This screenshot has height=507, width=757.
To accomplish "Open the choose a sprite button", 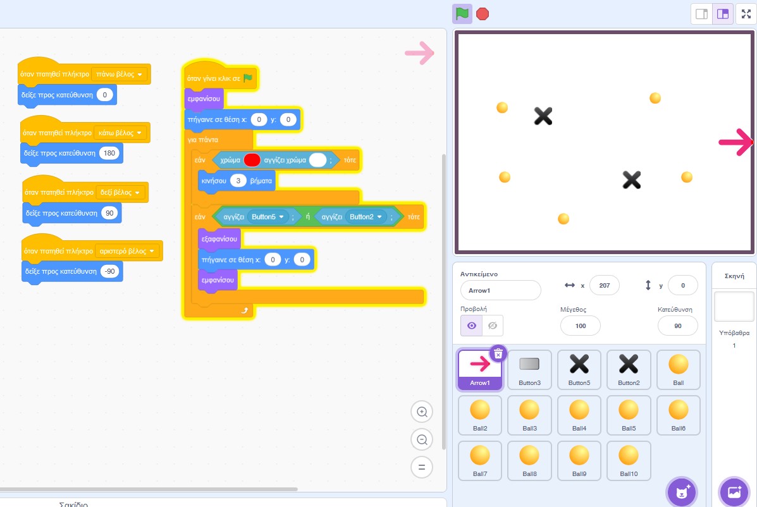I will [x=682, y=492].
